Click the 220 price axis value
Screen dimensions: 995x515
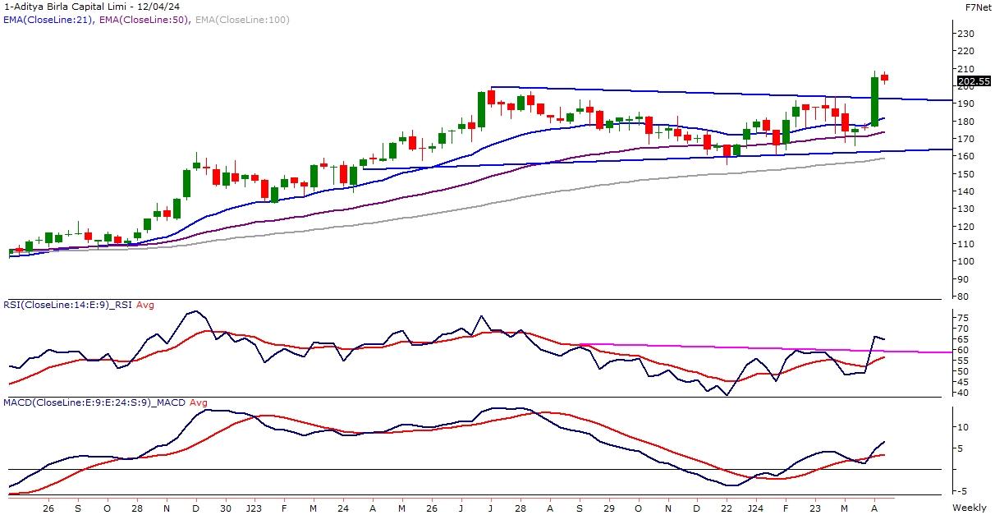965,51
